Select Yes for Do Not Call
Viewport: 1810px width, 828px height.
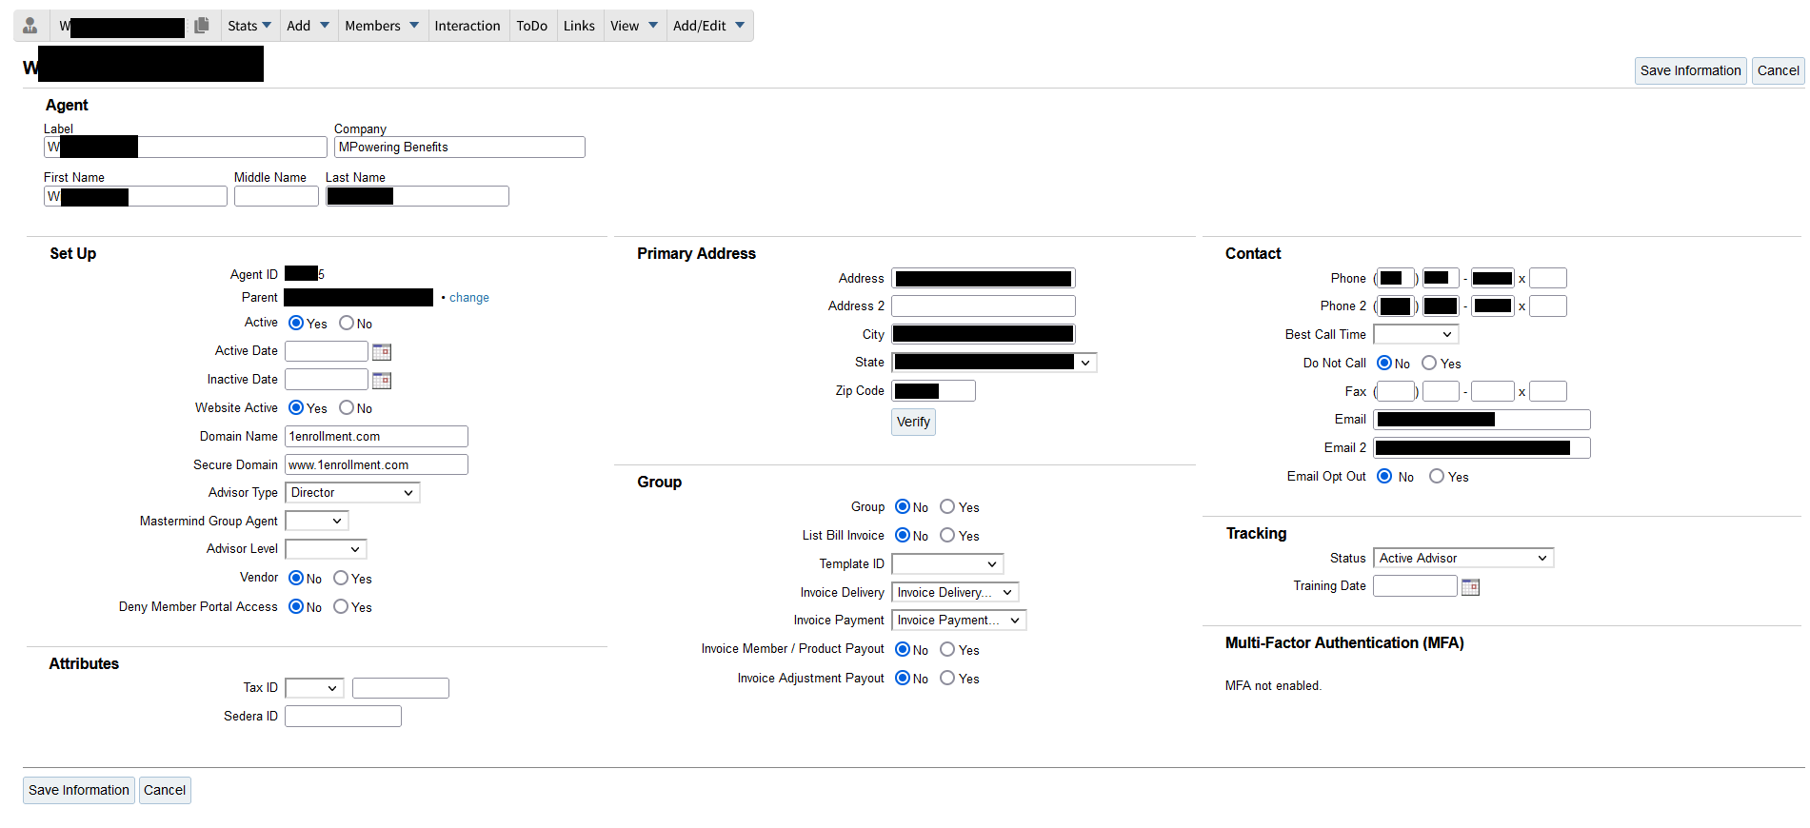click(x=1429, y=364)
